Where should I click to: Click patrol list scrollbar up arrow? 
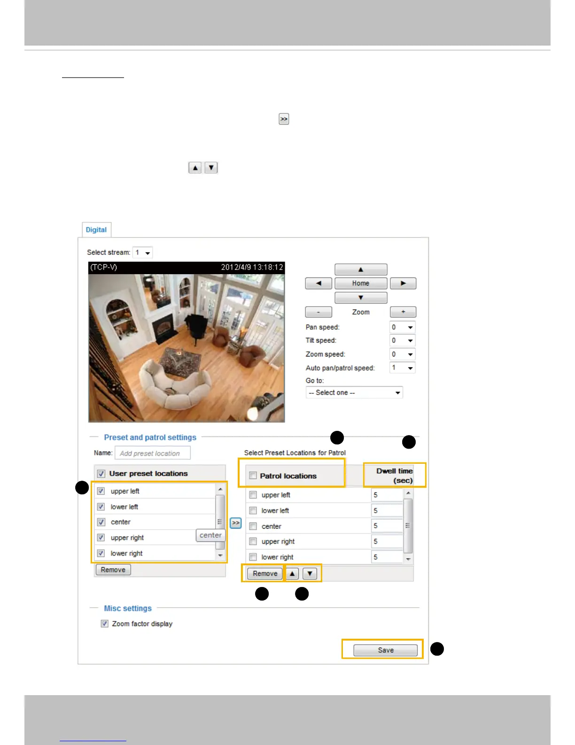pos(408,493)
